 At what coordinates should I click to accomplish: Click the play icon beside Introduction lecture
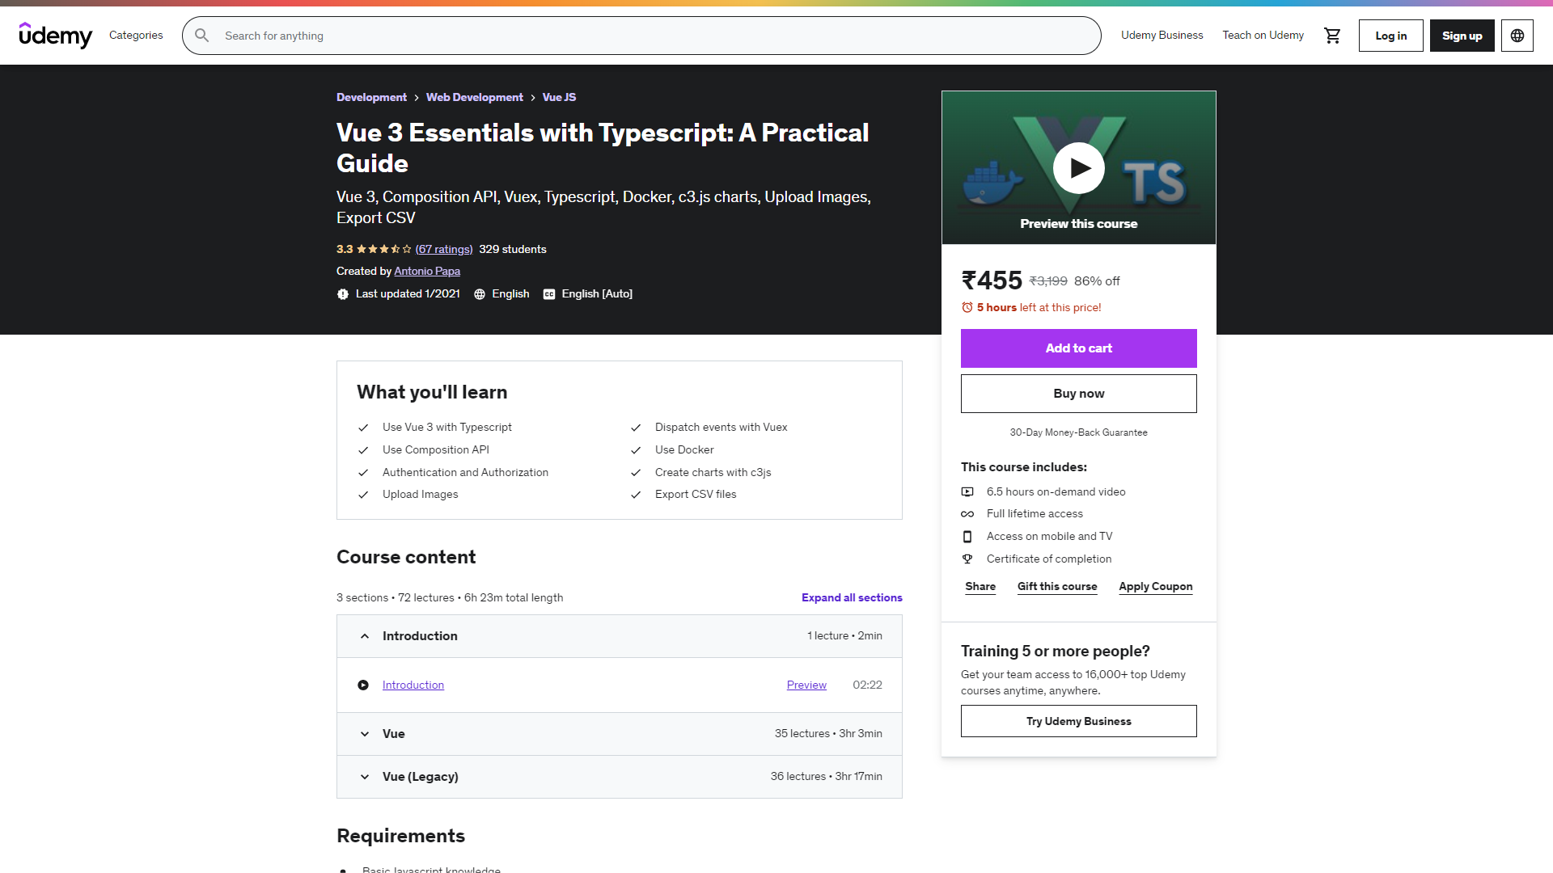(x=363, y=685)
